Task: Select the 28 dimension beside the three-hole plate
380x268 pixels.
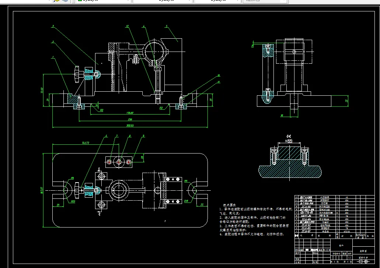Action: (x=142, y=157)
